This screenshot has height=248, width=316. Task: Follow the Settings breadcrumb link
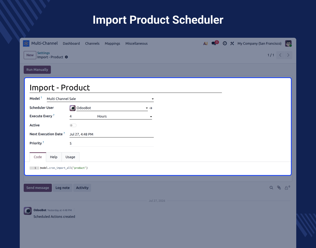click(x=43, y=53)
